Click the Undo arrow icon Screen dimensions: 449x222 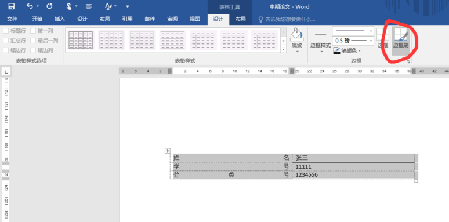pyautogui.click(x=30, y=6)
